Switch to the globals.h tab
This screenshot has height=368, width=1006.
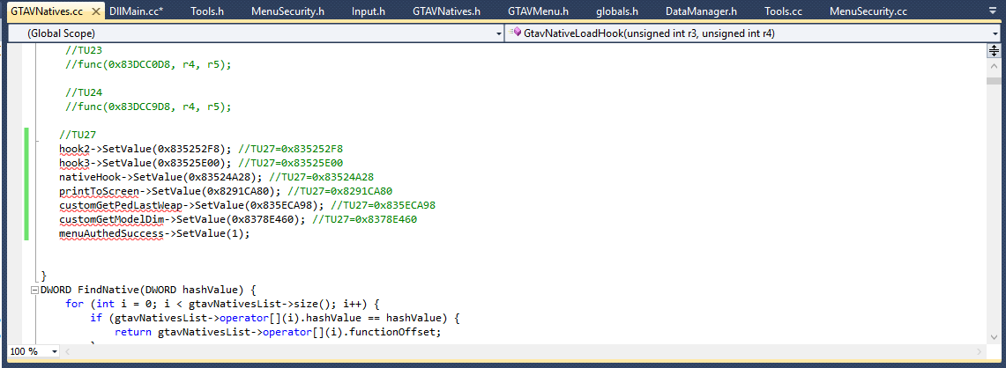tap(617, 11)
